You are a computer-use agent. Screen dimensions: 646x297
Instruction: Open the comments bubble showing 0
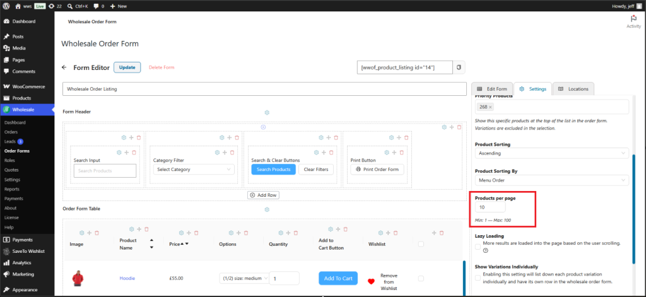[x=99, y=6]
